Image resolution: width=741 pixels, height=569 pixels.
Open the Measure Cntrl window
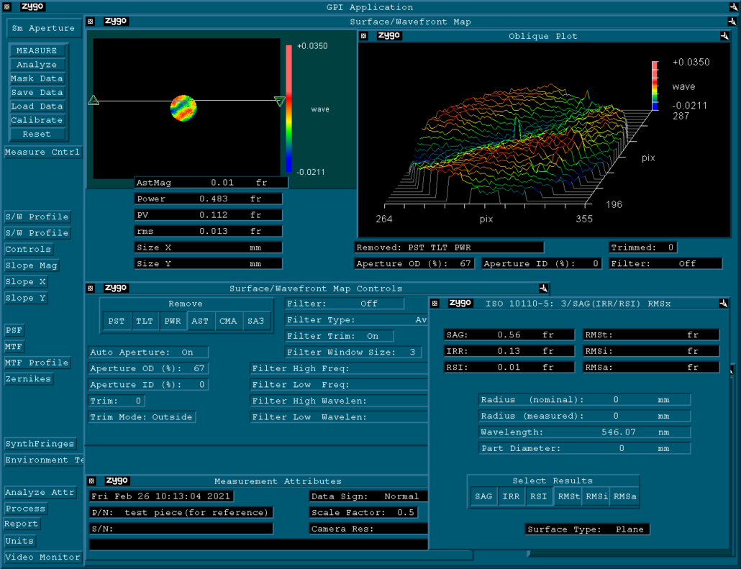pyautogui.click(x=42, y=152)
